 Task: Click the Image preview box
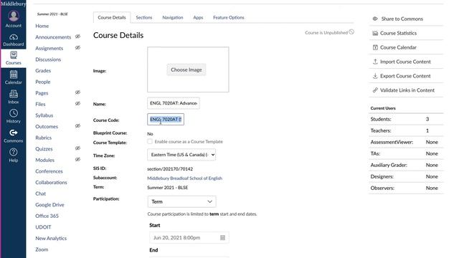pyautogui.click(x=188, y=70)
